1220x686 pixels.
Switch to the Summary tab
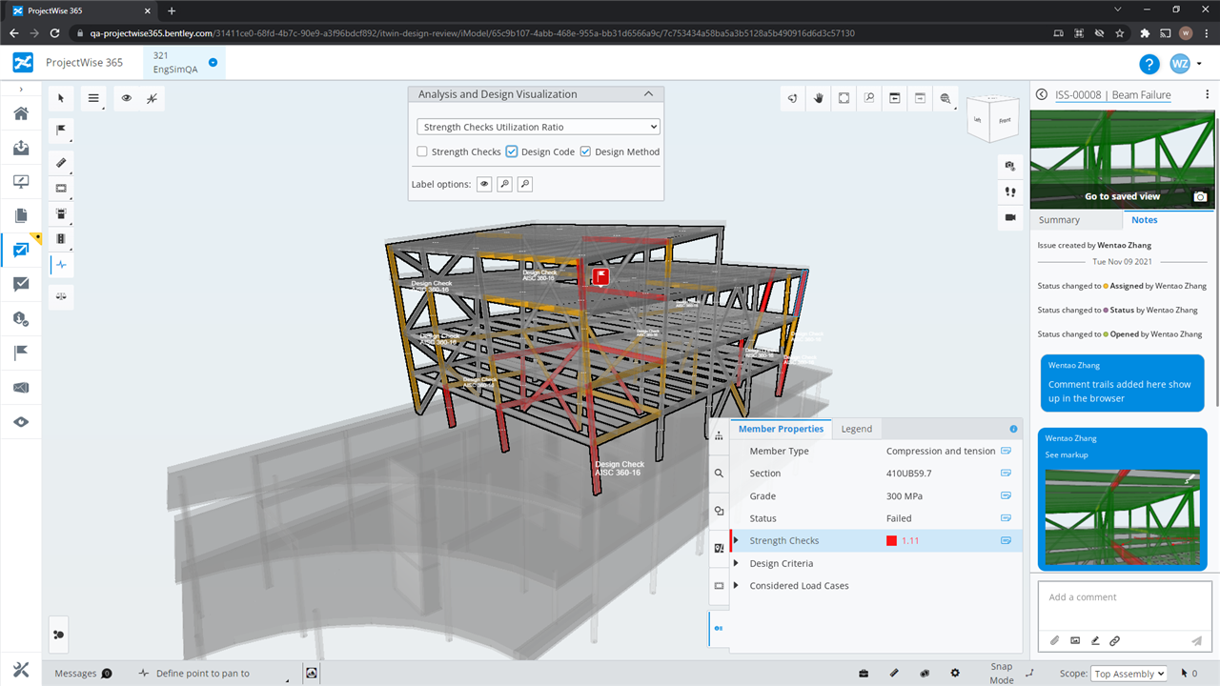(x=1059, y=220)
